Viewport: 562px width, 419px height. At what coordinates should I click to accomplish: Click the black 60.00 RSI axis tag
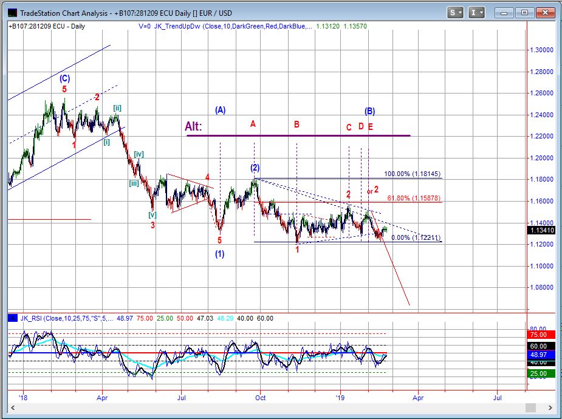(x=542, y=346)
